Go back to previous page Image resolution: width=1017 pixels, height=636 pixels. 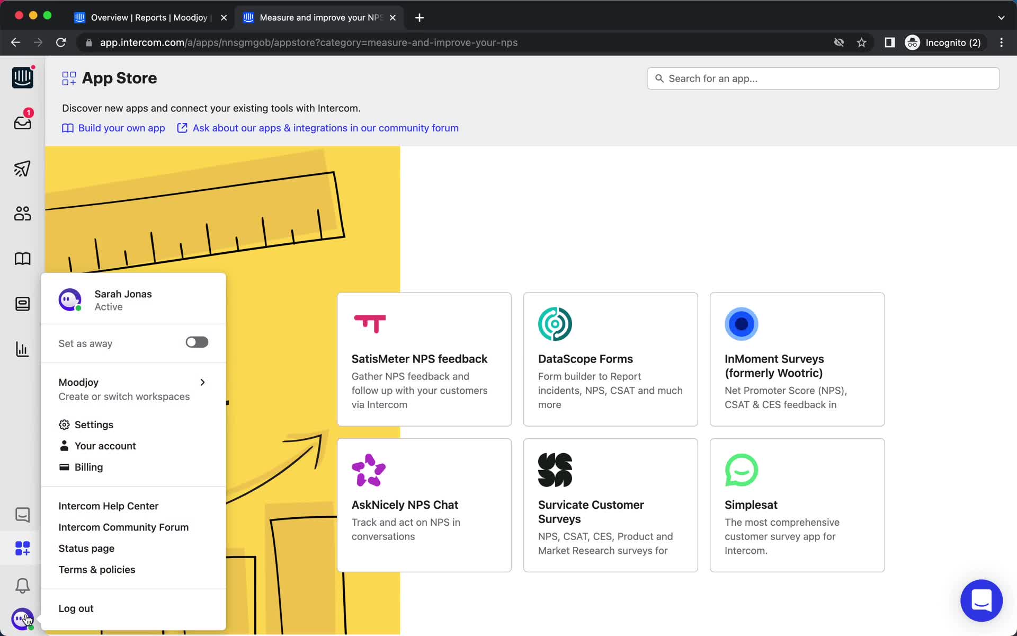point(16,42)
